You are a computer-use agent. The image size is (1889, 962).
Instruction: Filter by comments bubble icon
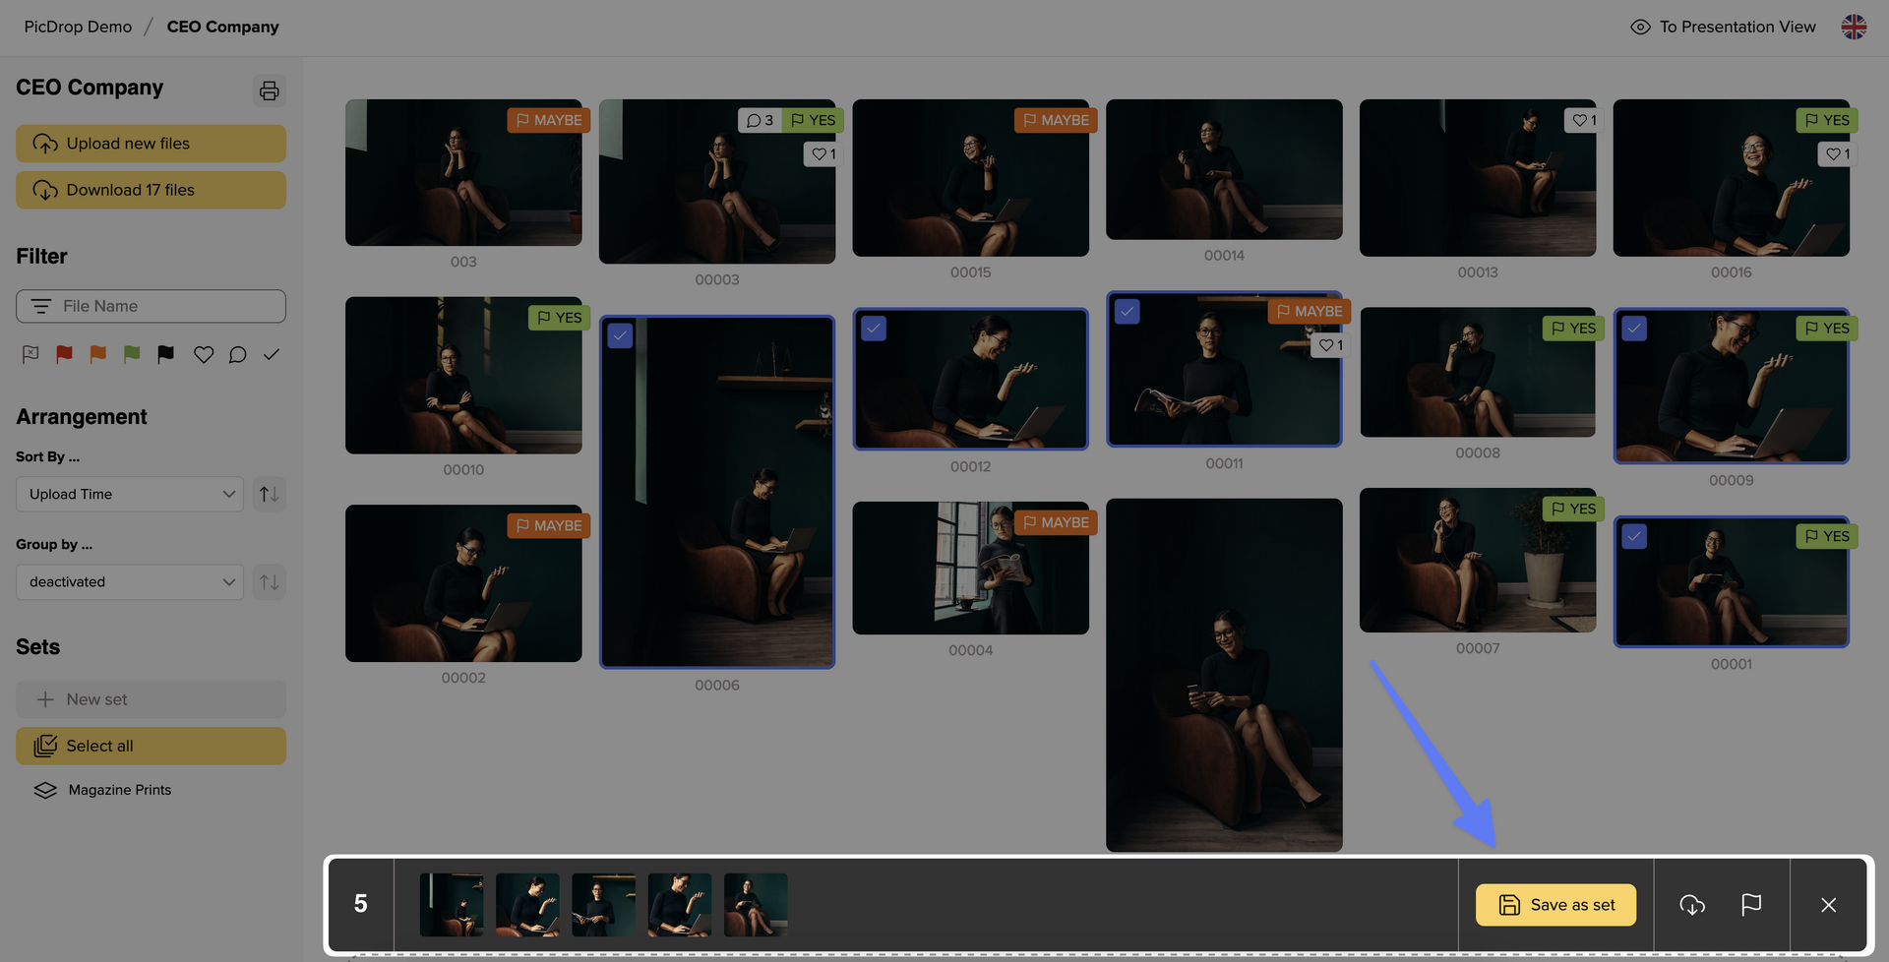click(x=237, y=354)
